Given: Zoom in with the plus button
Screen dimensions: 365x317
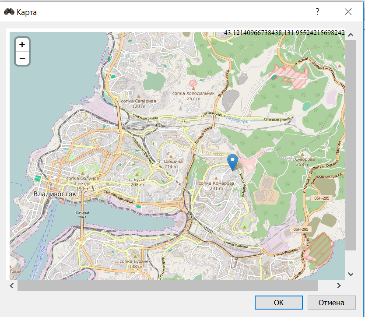Looking at the screenshot, I should (22, 45).
